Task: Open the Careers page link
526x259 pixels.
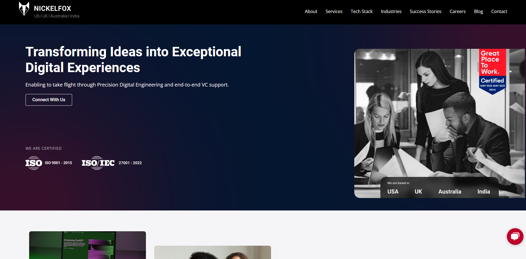Action: pyautogui.click(x=457, y=11)
